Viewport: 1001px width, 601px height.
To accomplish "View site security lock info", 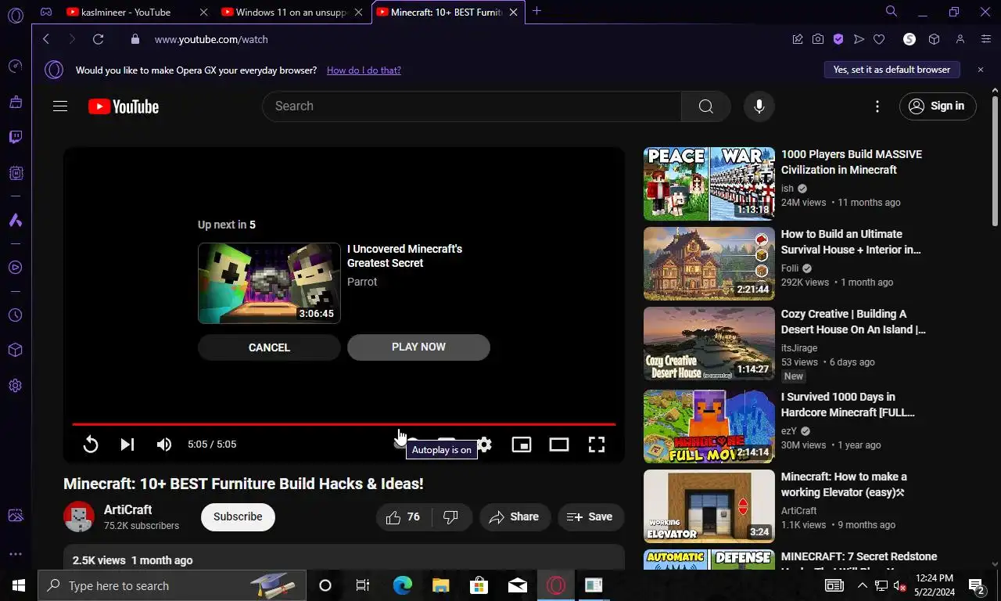I will (135, 39).
